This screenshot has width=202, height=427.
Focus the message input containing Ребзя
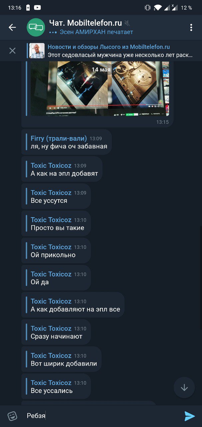click(100, 416)
